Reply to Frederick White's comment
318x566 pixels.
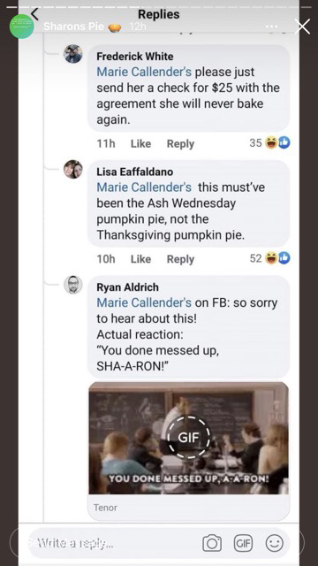[180, 143]
